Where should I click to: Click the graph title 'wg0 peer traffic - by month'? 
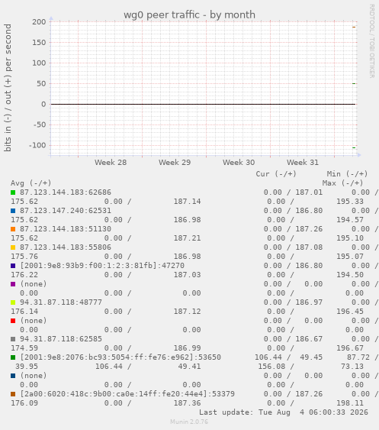tap(189, 15)
